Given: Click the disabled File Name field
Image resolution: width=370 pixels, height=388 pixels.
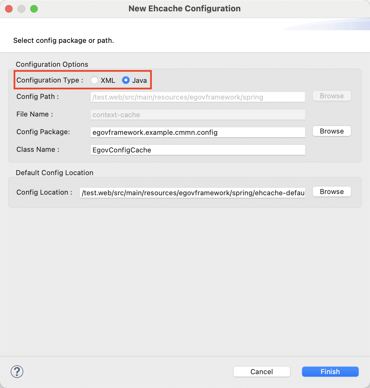Looking at the screenshot, I should click(x=198, y=115).
